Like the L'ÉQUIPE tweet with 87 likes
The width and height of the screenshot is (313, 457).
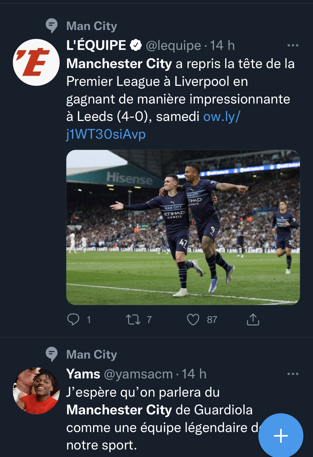tap(193, 320)
